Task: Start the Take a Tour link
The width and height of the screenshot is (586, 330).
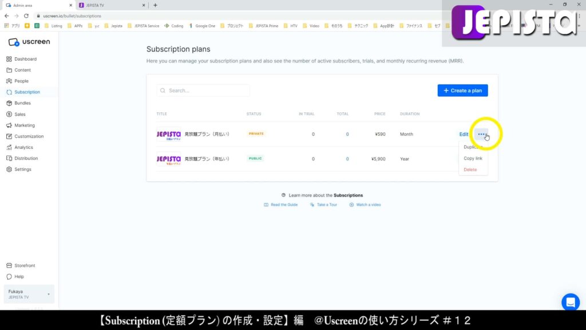Action: click(x=323, y=205)
